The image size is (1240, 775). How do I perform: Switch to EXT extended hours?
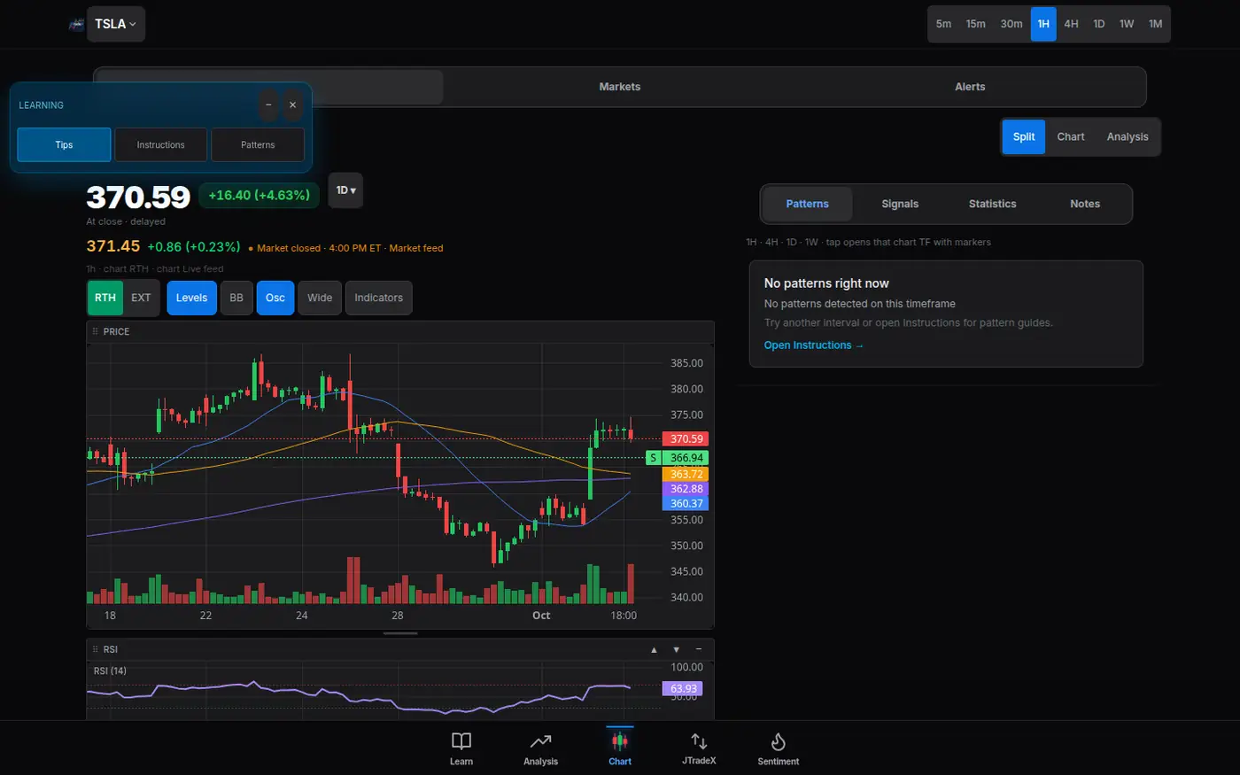(141, 298)
